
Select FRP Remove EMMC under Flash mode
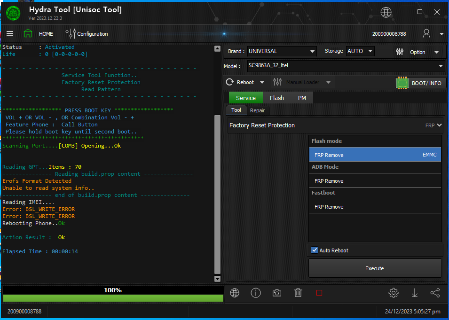coord(375,155)
